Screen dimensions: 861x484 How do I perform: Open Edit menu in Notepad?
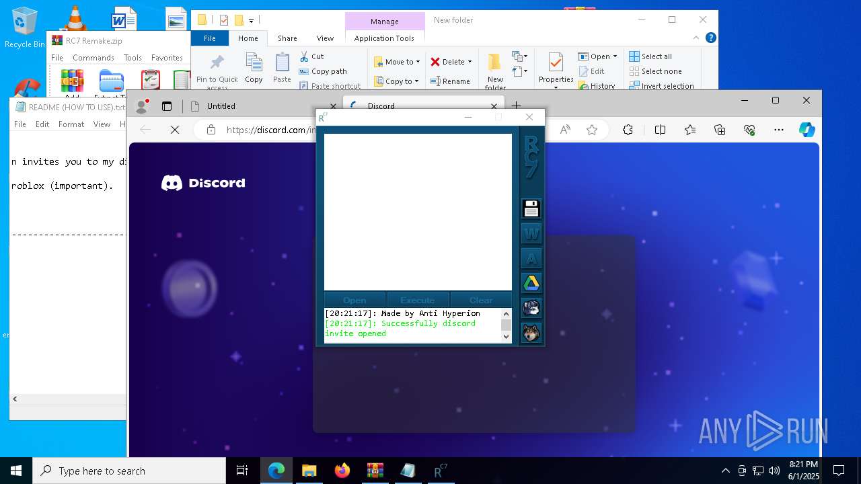click(42, 124)
